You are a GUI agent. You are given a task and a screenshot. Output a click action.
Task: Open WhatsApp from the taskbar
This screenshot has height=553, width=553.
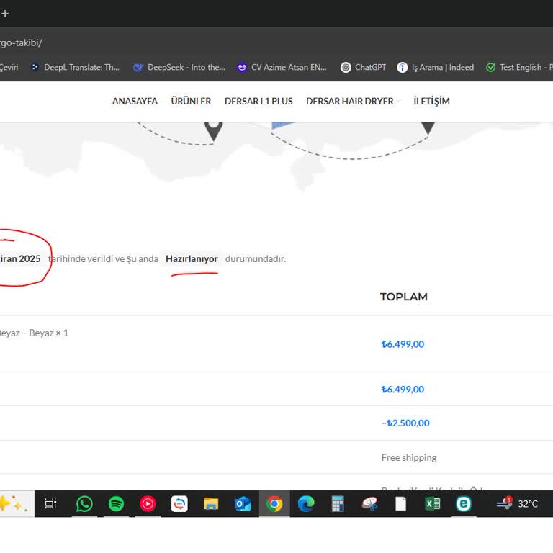tap(84, 504)
